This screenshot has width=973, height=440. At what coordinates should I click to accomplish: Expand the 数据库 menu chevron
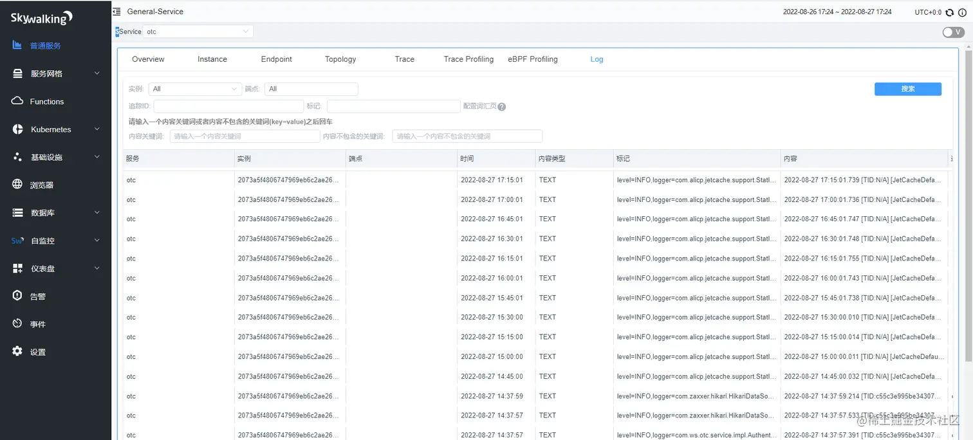coord(97,212)
